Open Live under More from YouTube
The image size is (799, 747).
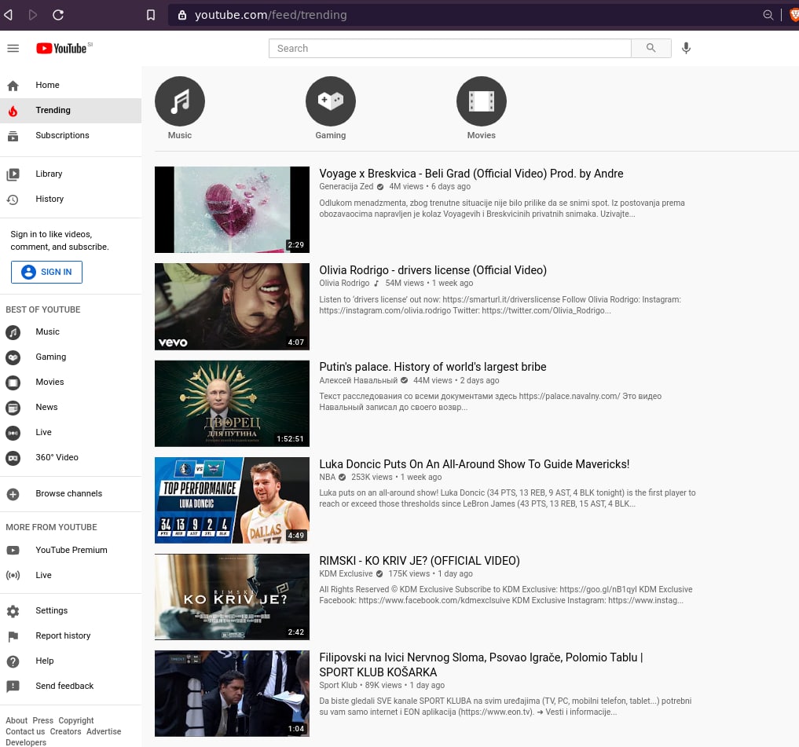click(x=71, y=575)
